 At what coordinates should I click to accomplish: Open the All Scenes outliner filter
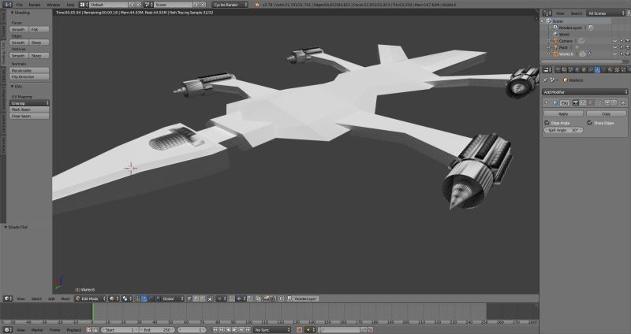click(607, 13)
